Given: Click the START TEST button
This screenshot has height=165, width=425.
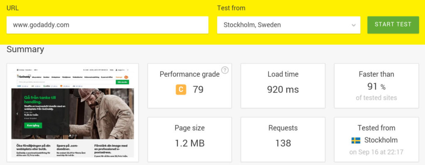Looking at the screenshot, I should coord(393,24).
